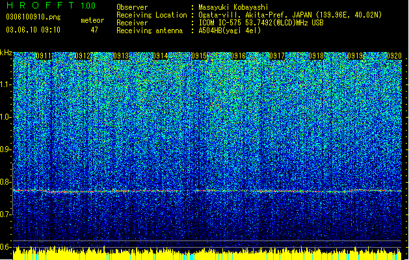
Task: Click the red carrier line near 0.77 kHz
Action: (x=207, y=191)
